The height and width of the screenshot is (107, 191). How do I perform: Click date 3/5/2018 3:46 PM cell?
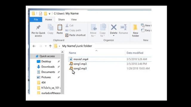click(x=137, y=64)
